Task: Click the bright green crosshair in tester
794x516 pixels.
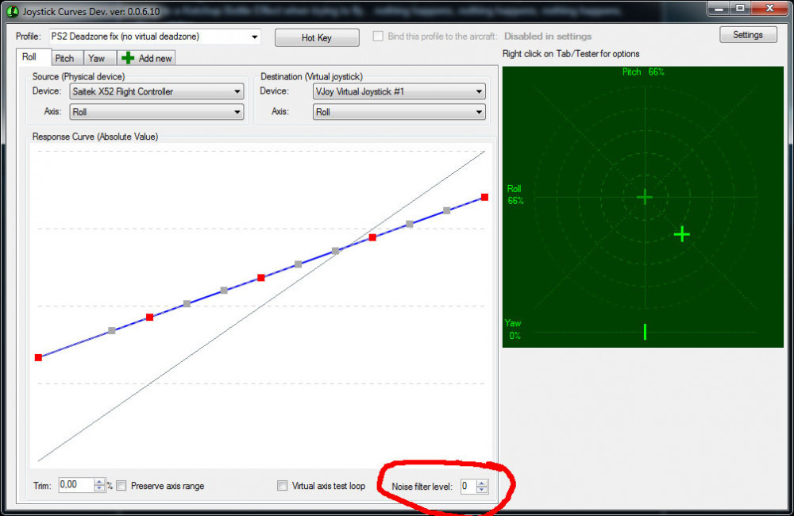Action: pos(682,234)
